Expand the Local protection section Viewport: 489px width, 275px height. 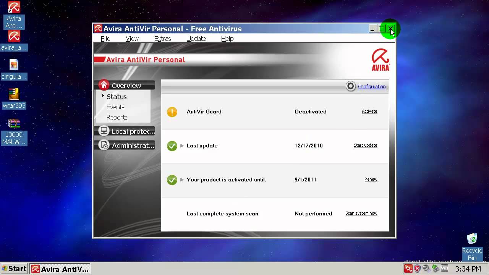125,131
